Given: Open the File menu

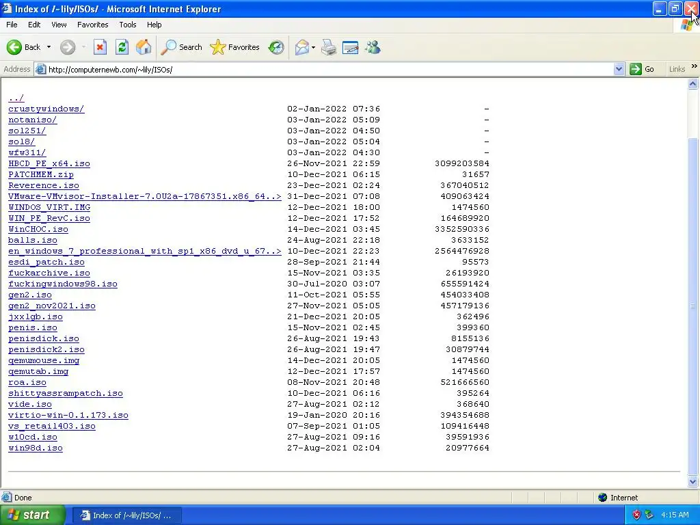Looking at the screenshot, I should (12, 25).
